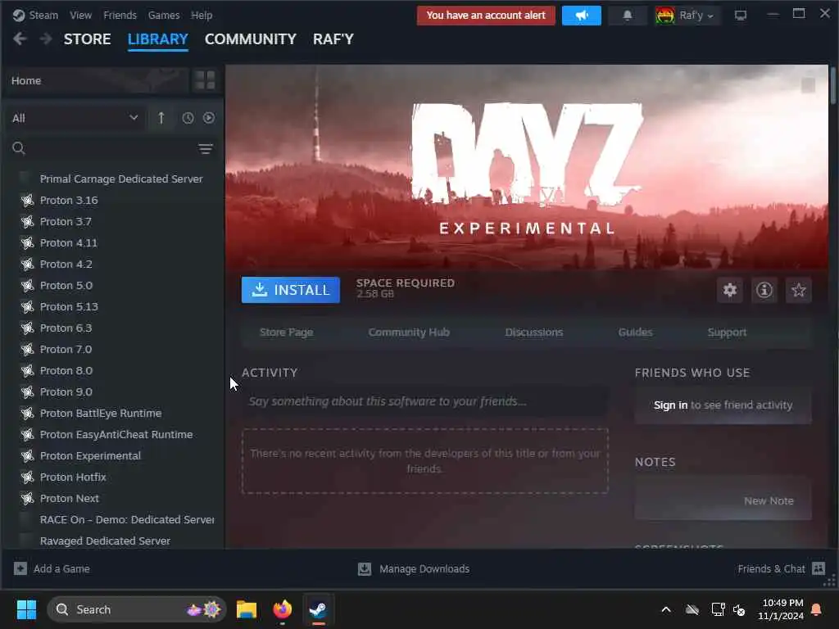The width and height of the screenshot is (839, 629).
Task: Click the Proton 3.16 icon in library list
Action: point(27,200)
